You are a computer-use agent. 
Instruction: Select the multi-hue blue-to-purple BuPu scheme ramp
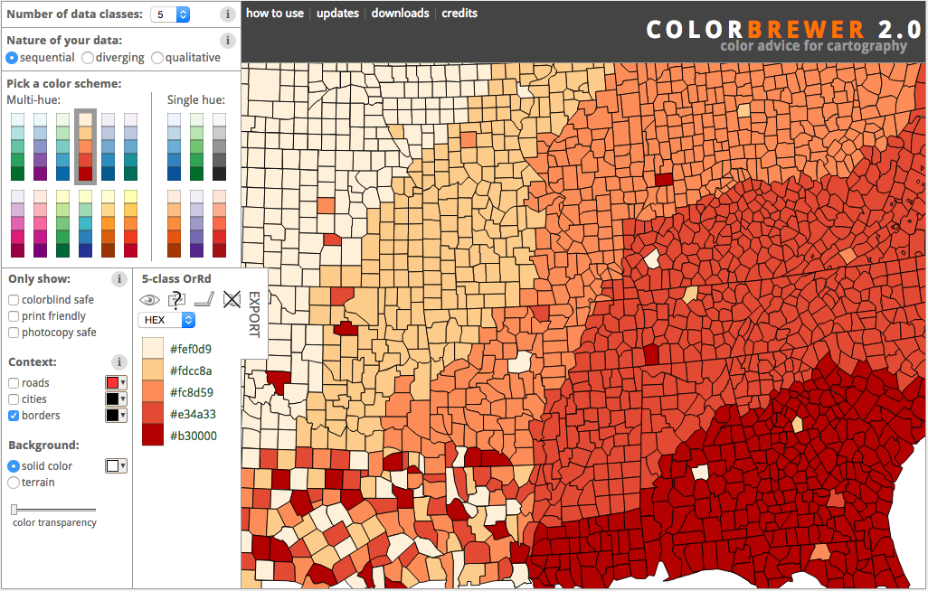click(40, 146)
